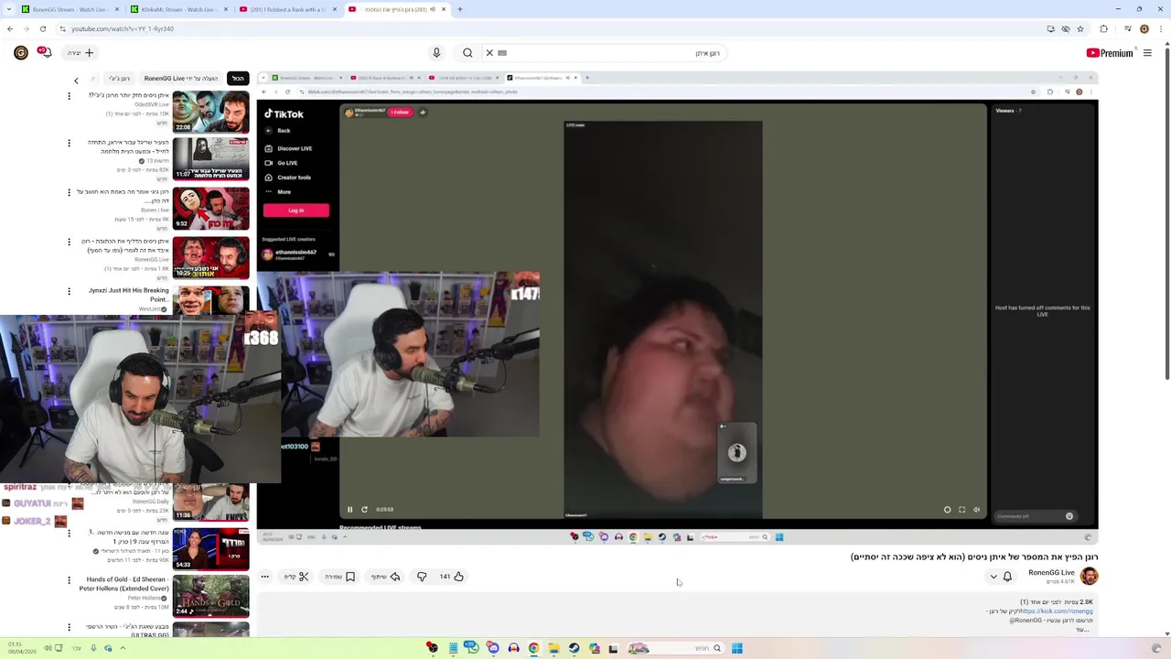The image size is (1171, 659).
Task: Share the video via share button
Action: coord(386,577)
